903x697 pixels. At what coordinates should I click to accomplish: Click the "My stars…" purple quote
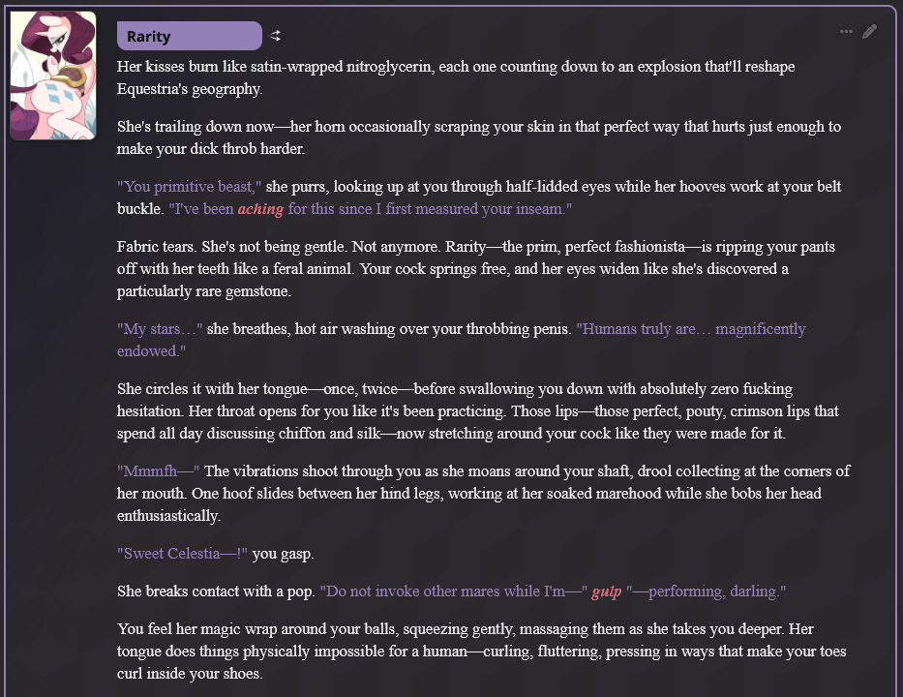pyautogui.click(x=160, y=329)
